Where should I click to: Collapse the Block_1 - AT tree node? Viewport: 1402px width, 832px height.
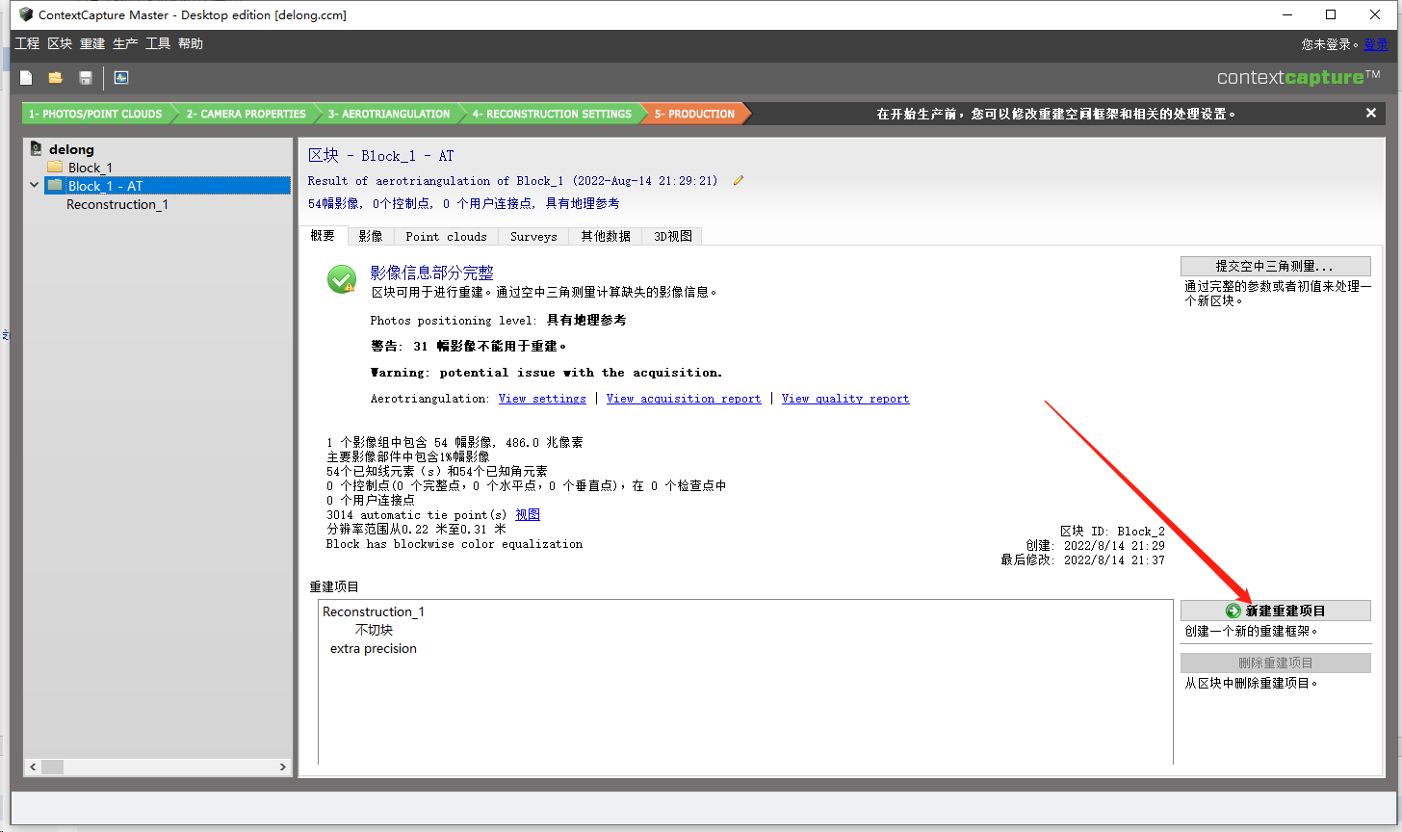[35, 185]
